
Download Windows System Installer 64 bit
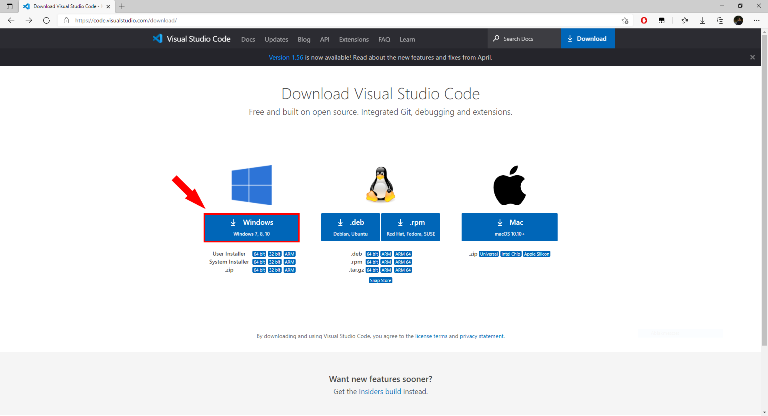pyautogui.click(x=259, y=262)
